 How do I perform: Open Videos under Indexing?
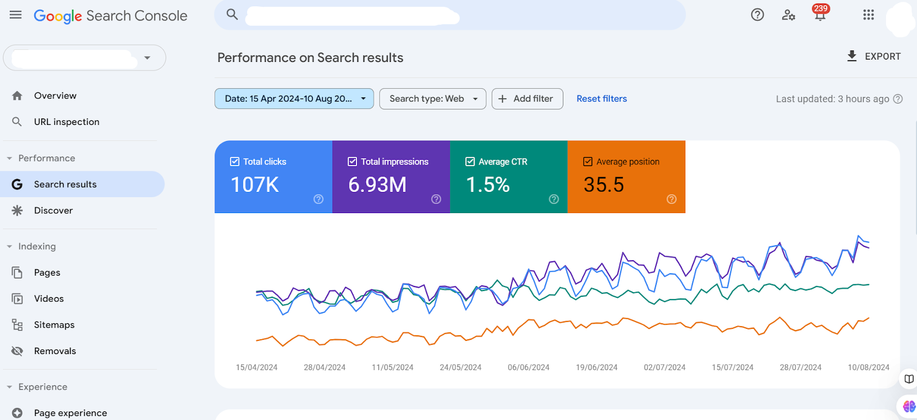49,299
